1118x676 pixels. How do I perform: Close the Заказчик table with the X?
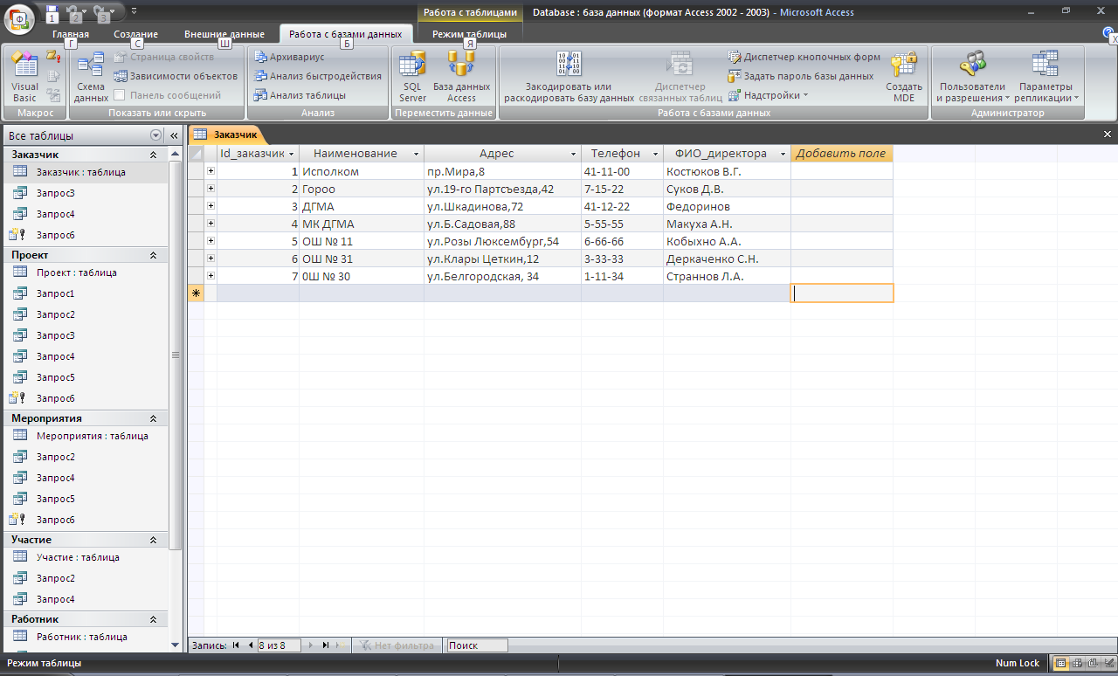(1108, 135)
